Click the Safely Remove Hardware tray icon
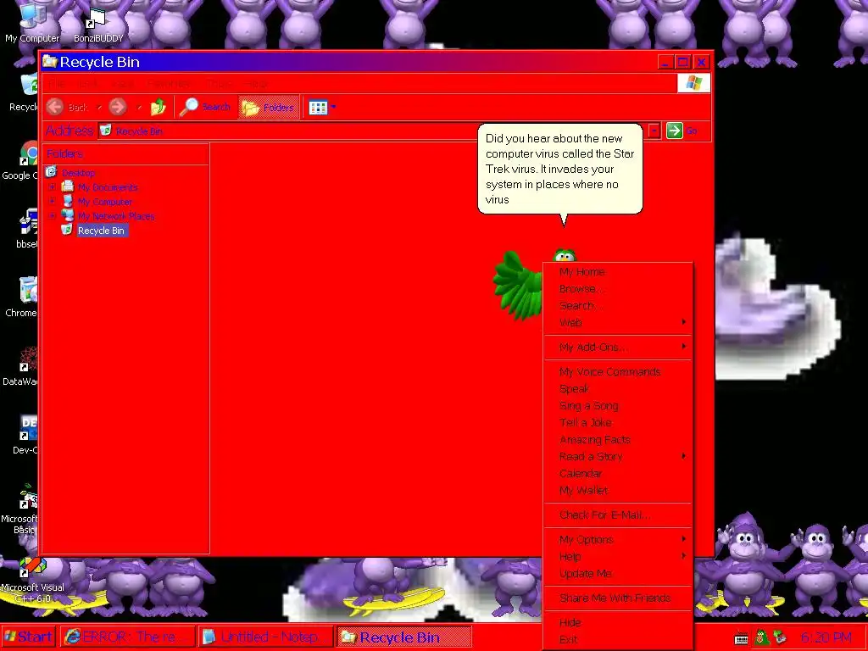The image size is (868, 651). tap(781, 637)
